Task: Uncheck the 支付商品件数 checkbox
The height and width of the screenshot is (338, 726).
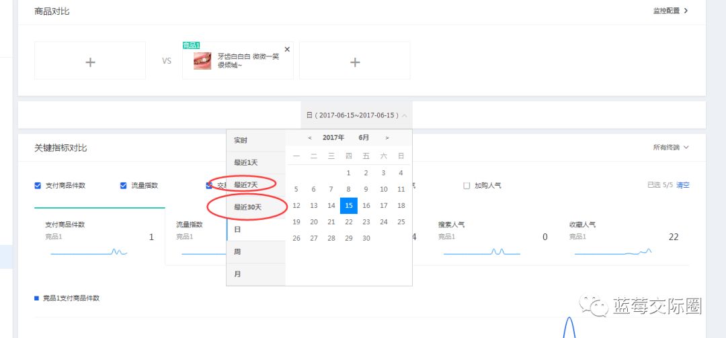Action: pyautogui.click(x=38, y=186)
